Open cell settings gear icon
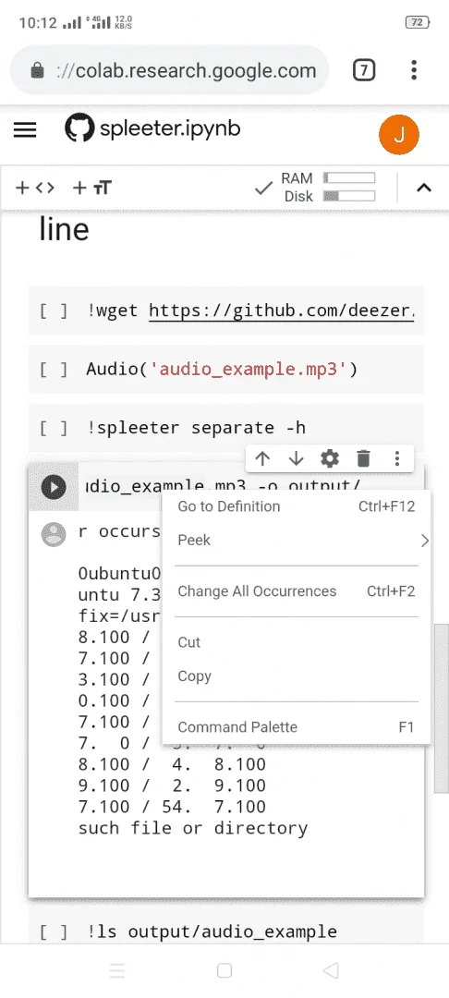Image resolution: width=449 pixels, height=998 pixels. (x=330, y=458)
